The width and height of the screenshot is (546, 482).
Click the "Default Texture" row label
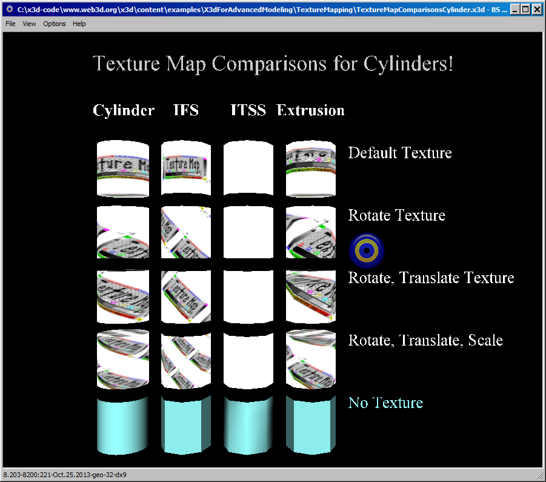coord(400,153)
